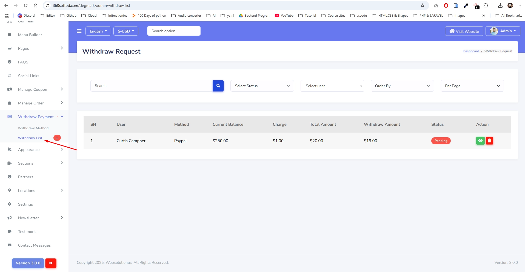This screenshot has height=272, width=525.
Task: Go to browser home page
Action: [36, 5]
